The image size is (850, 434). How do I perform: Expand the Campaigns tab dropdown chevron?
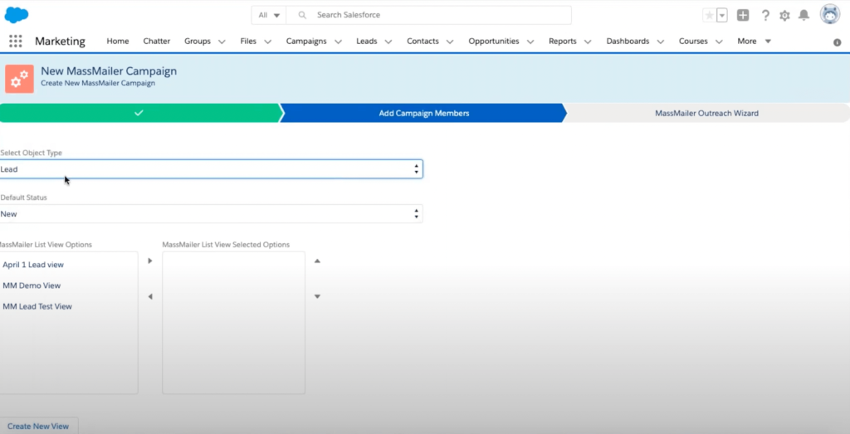tap(338, 41)
